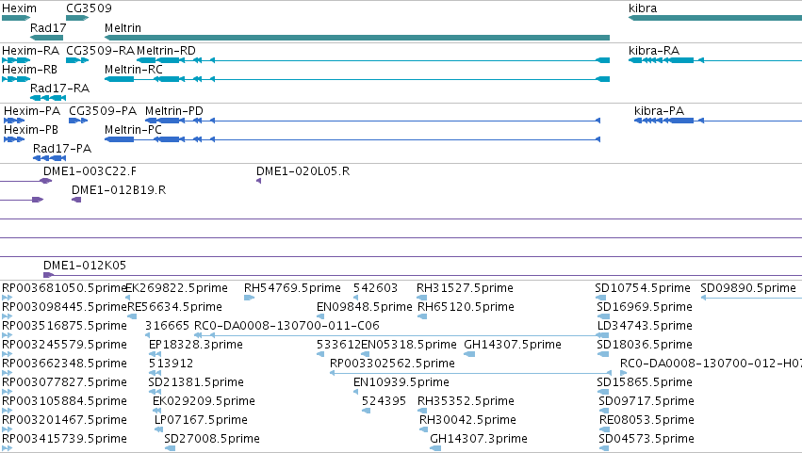Image resolution: width=802 pixels, height=453 pixels.
Task: Click the EK029209.5prime EST label
Action: point(204,401)
